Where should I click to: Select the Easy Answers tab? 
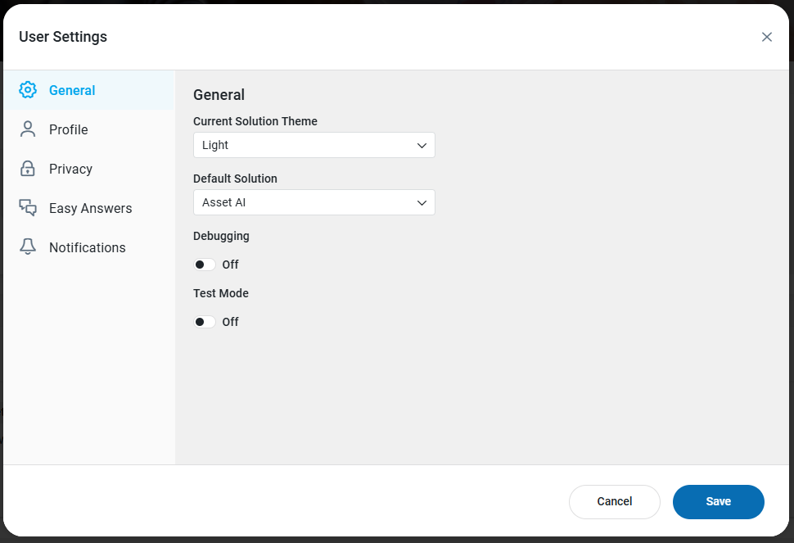coord(90,208)
